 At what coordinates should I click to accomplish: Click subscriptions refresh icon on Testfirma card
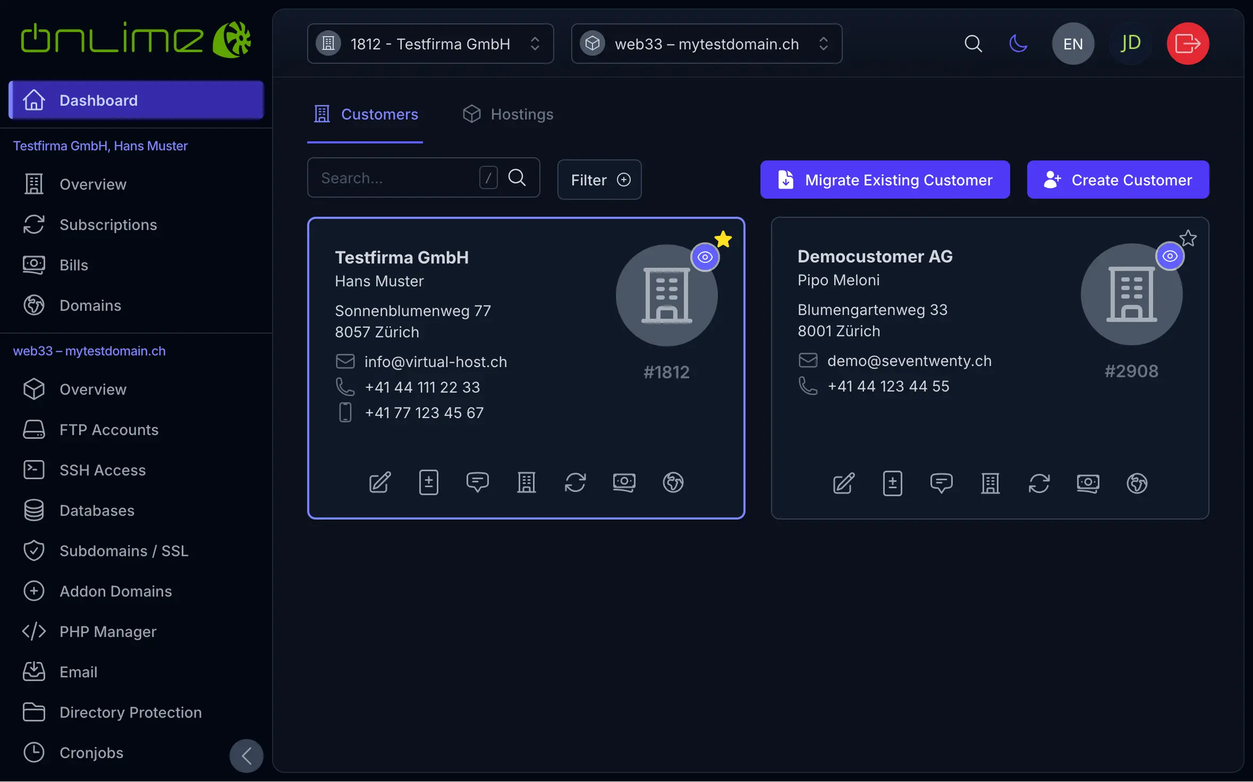pyautogui.click(x=575, y=482)
